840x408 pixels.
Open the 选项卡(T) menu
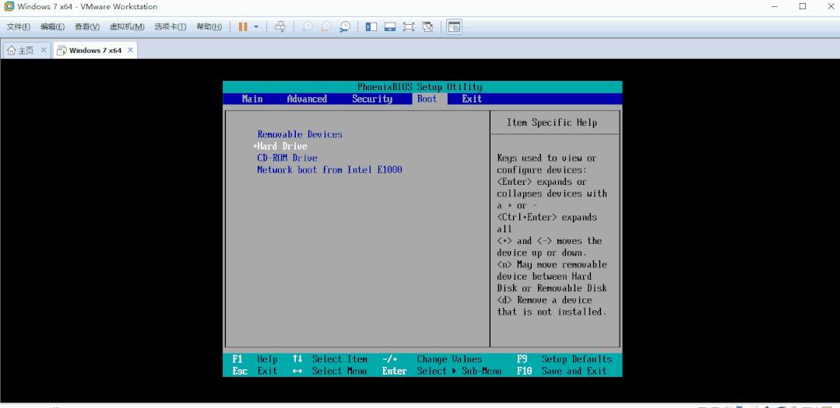pyautogui.click(x=170, y=26)
